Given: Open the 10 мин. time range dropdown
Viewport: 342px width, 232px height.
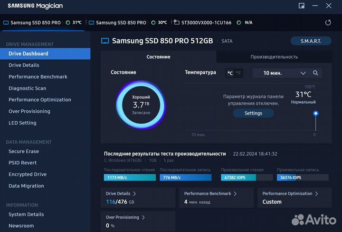Looking at the screenshot, I should tap(281, 73).
